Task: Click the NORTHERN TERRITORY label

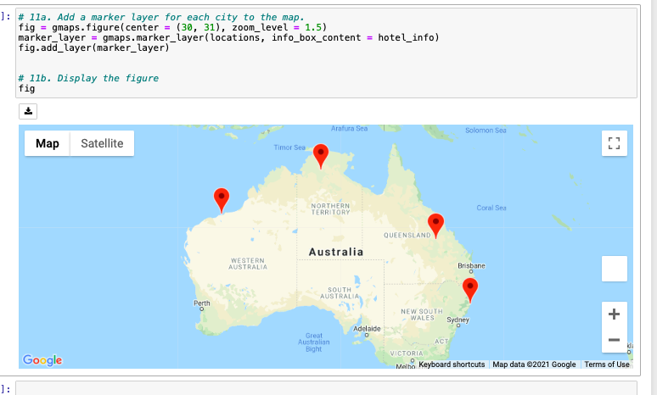Action: (x=330, y=209)
